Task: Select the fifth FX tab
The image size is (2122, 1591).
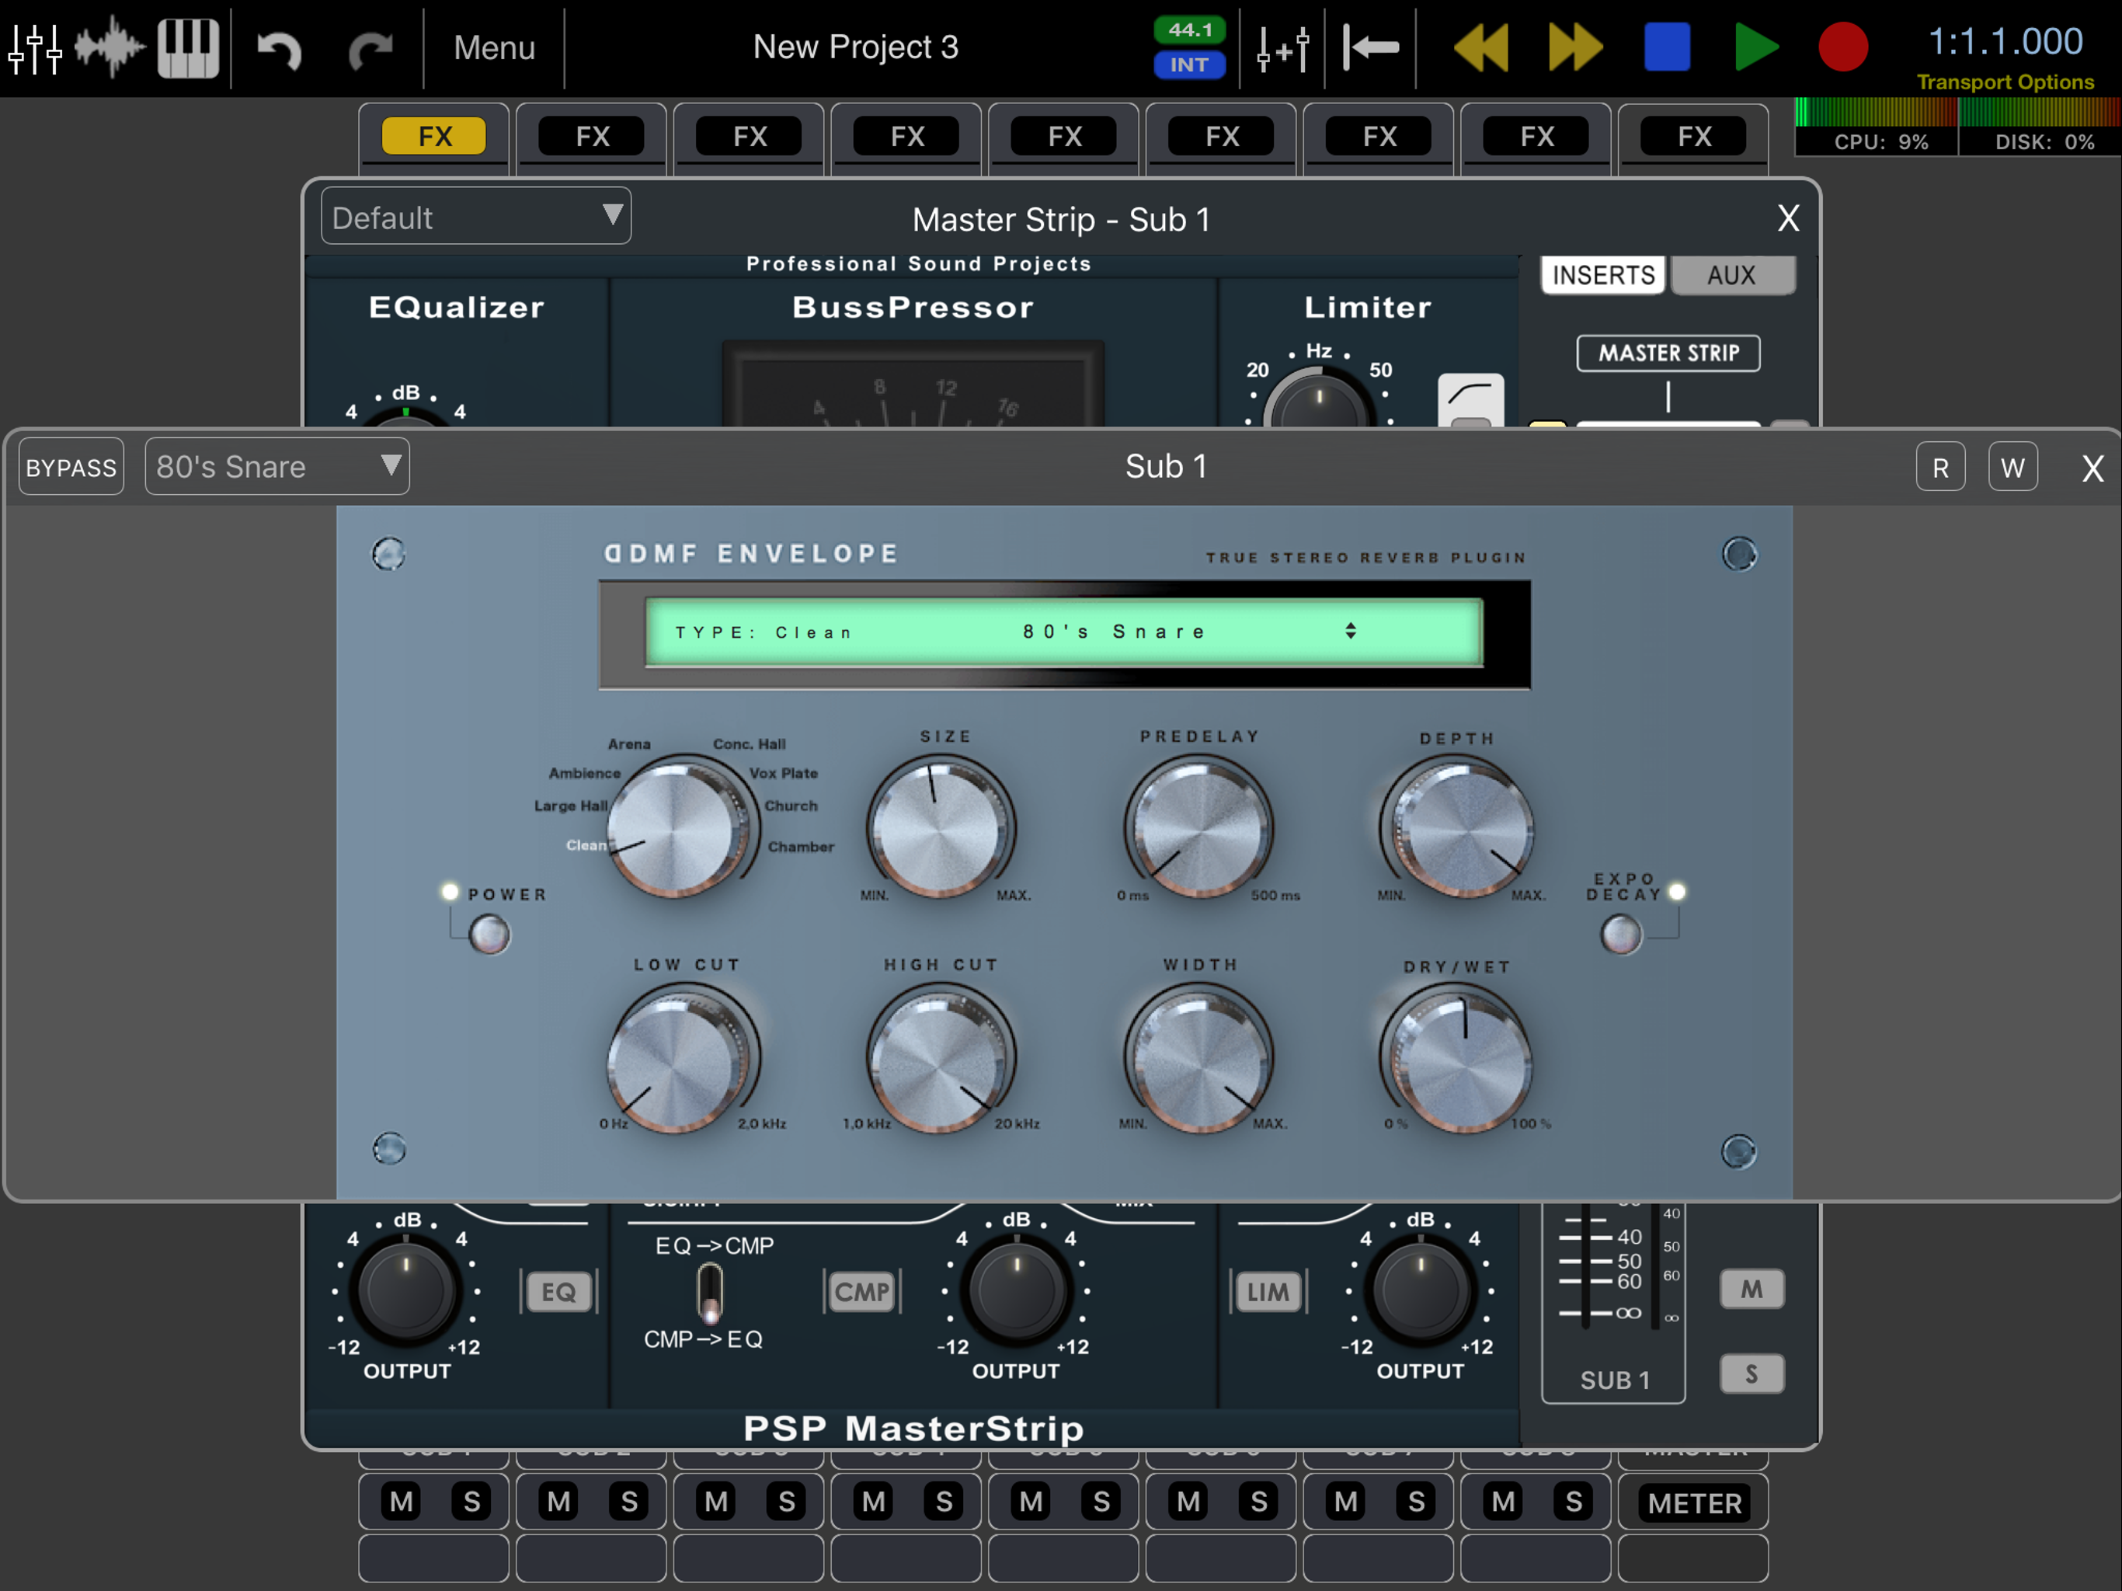Action: coord(1064,136)
